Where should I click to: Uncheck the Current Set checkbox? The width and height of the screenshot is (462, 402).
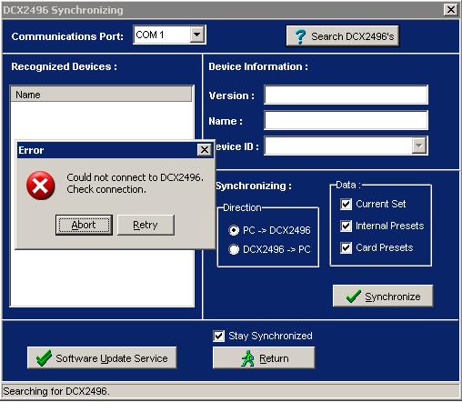[346, 204]
